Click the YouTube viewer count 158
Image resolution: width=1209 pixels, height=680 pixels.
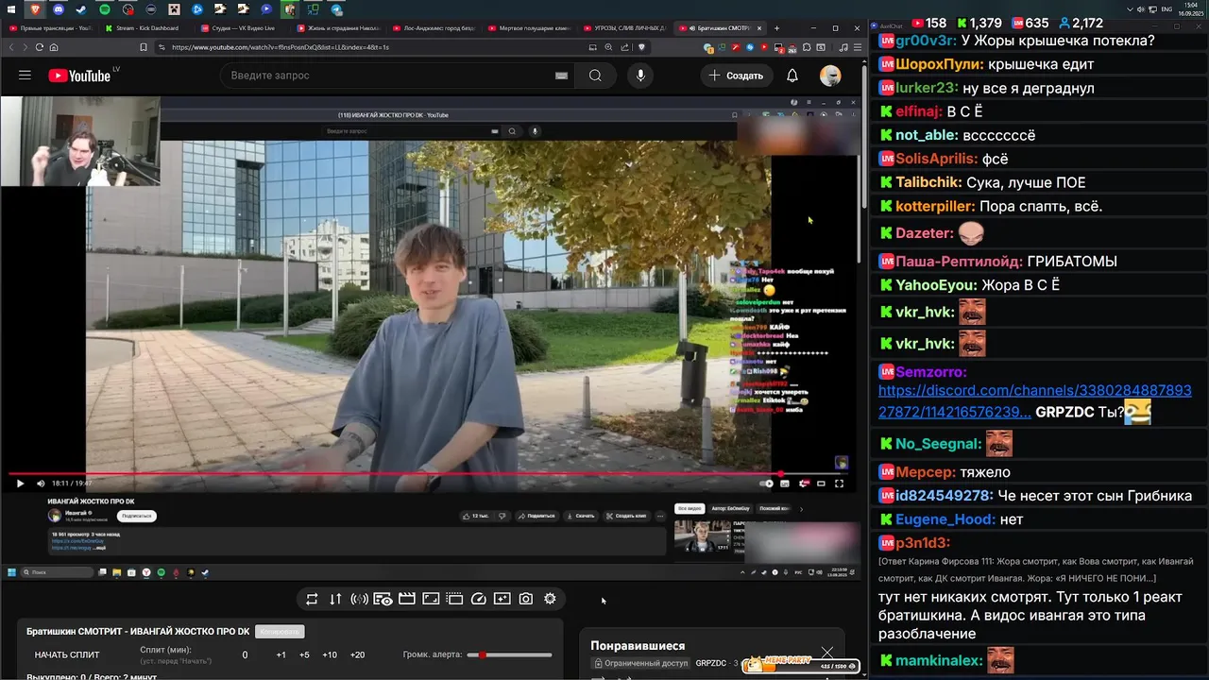tap(928, 23)
